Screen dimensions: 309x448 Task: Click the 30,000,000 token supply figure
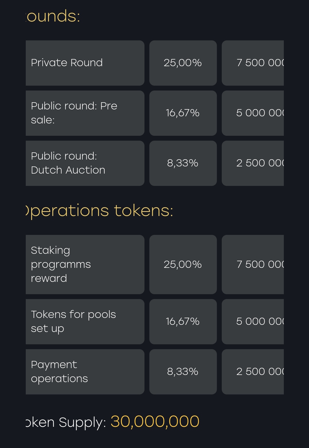point(155,422)
